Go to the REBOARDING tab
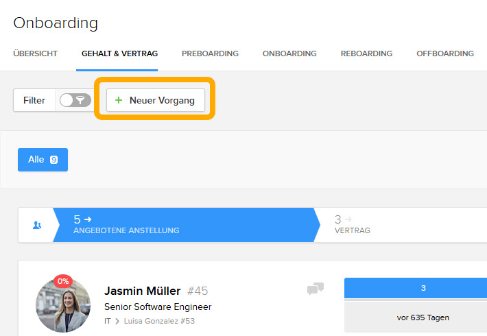Image resolution: width=487 pixels, height=336 pixels. coord(366,53)
